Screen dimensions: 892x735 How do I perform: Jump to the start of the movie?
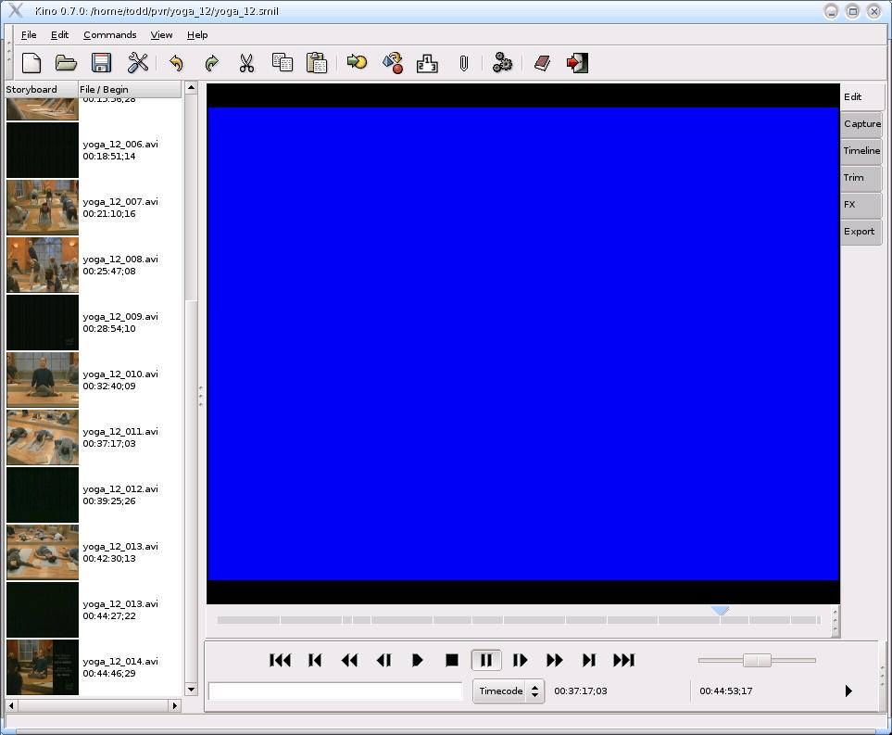(x=280, y=661)
